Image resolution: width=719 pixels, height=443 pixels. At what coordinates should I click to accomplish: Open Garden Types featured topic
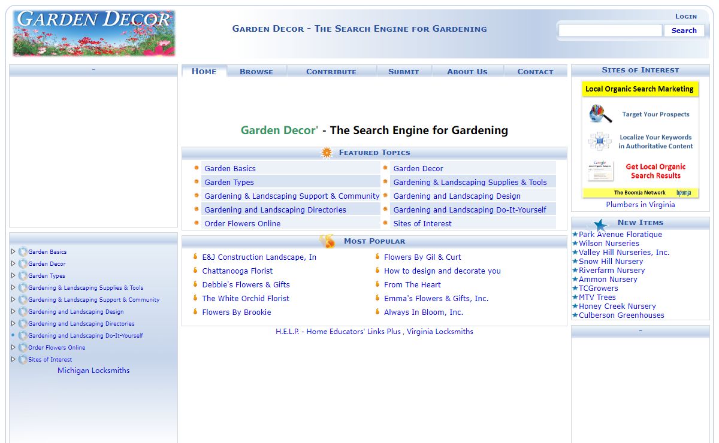[229, 183]
